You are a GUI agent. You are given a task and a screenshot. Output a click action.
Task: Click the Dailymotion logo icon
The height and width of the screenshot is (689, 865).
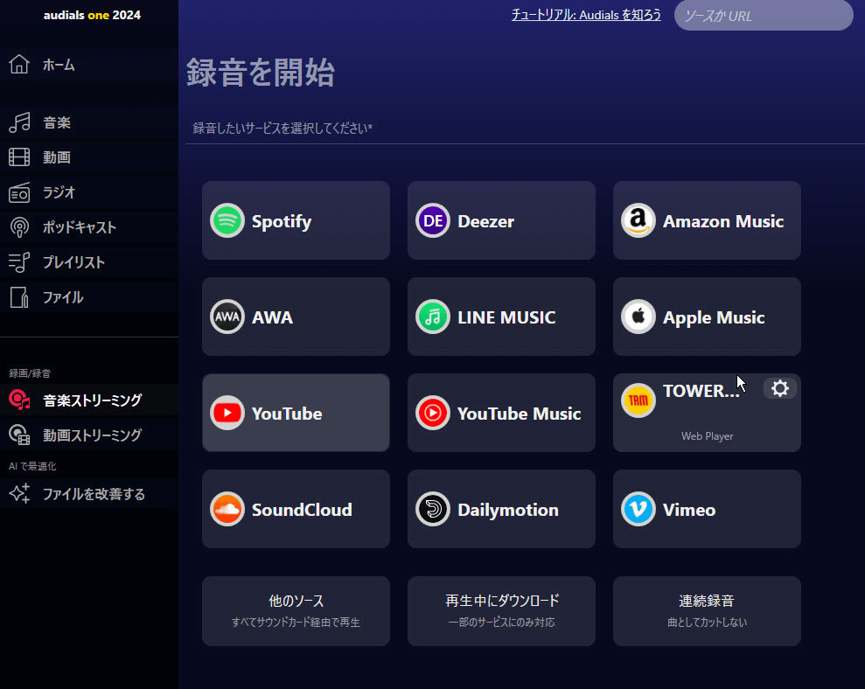433,509
